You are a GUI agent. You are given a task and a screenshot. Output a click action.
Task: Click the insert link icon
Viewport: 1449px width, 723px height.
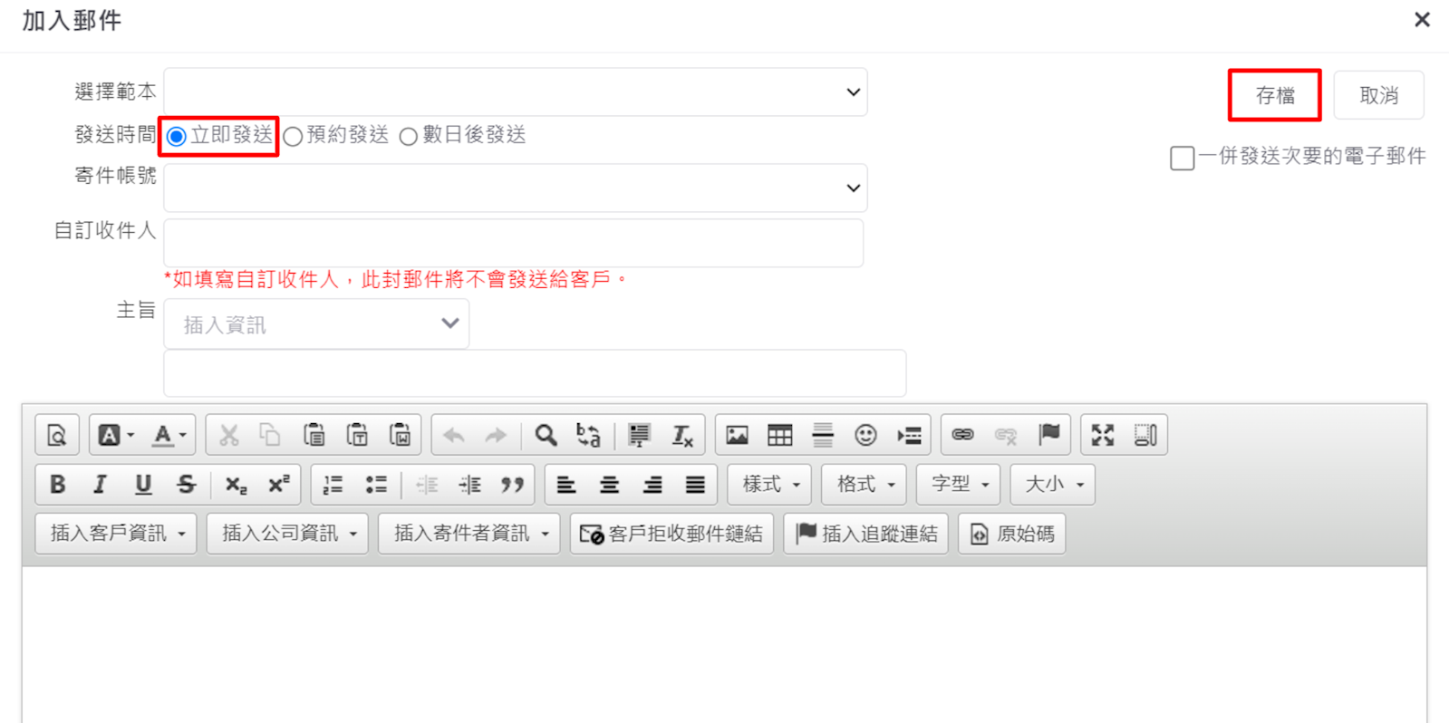click(x=962, y=436)
